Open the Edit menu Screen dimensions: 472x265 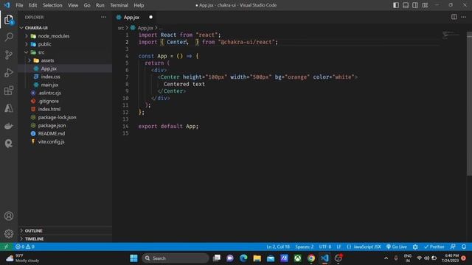pyautogui.click(x=32, y=5)
